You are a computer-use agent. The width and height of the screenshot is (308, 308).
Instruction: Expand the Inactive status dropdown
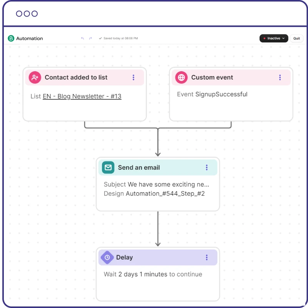point(274,38)
